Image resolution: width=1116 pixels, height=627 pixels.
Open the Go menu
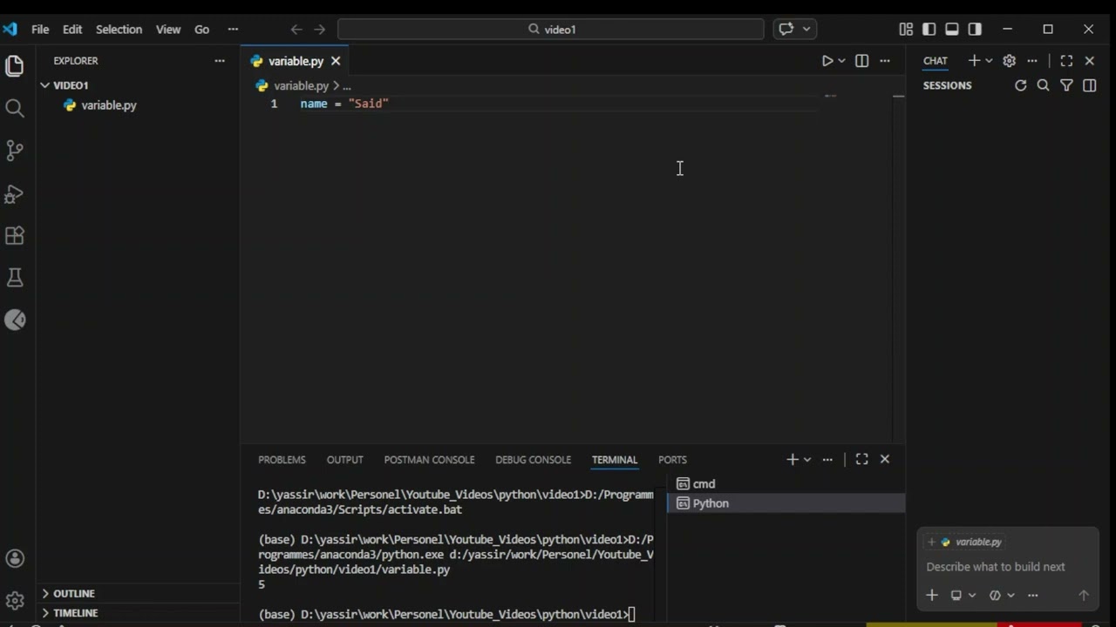(x=201, y=29)
